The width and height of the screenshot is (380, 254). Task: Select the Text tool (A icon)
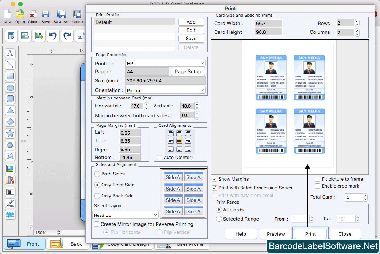(x=10, y=53)
